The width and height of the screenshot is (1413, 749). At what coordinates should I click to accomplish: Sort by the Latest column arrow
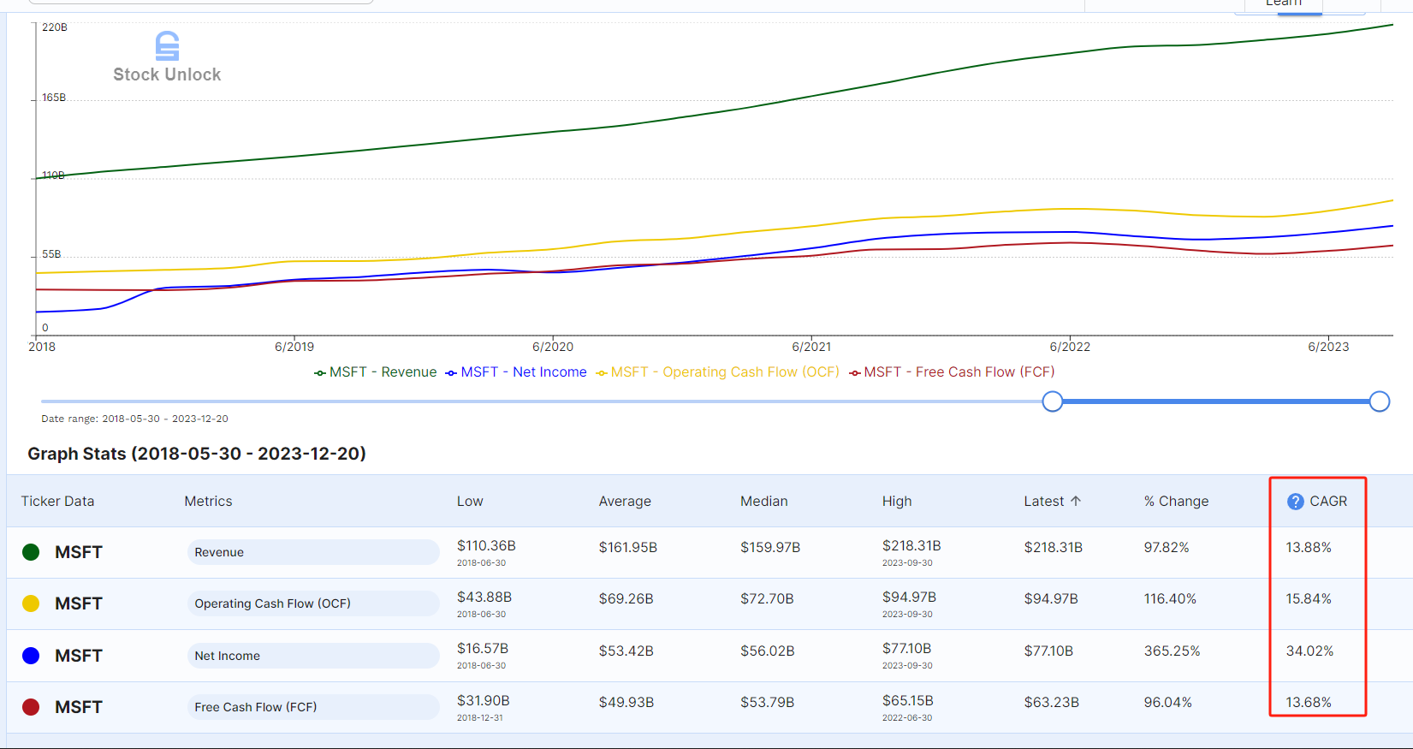pyautogui.click(x=1076, y=501)
